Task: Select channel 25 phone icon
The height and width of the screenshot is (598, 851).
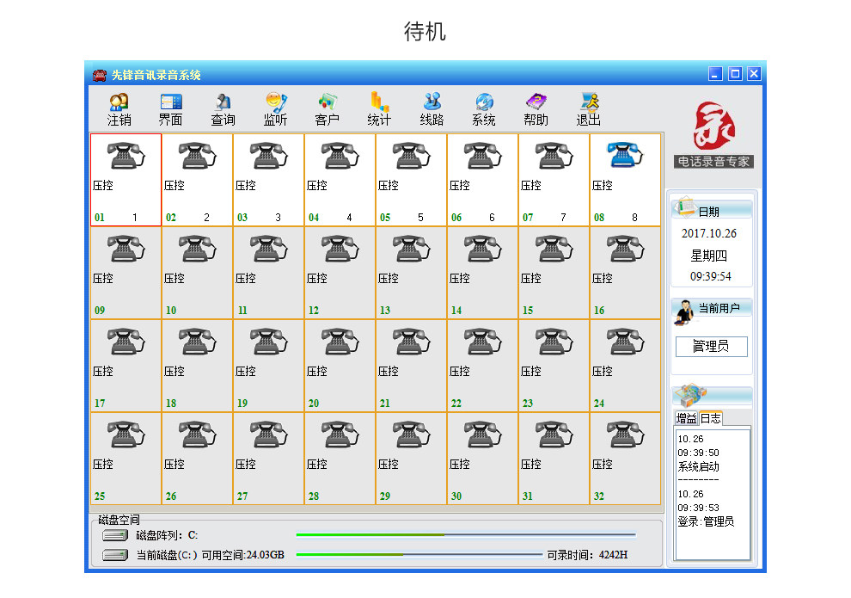Action: tap(126, 435)
